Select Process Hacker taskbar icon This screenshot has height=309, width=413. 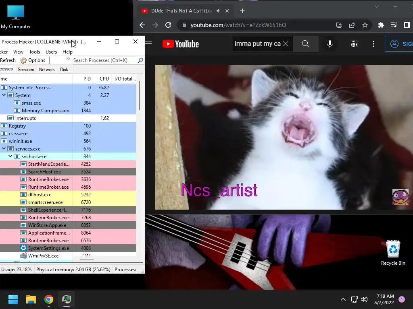[x=67, y=299]
